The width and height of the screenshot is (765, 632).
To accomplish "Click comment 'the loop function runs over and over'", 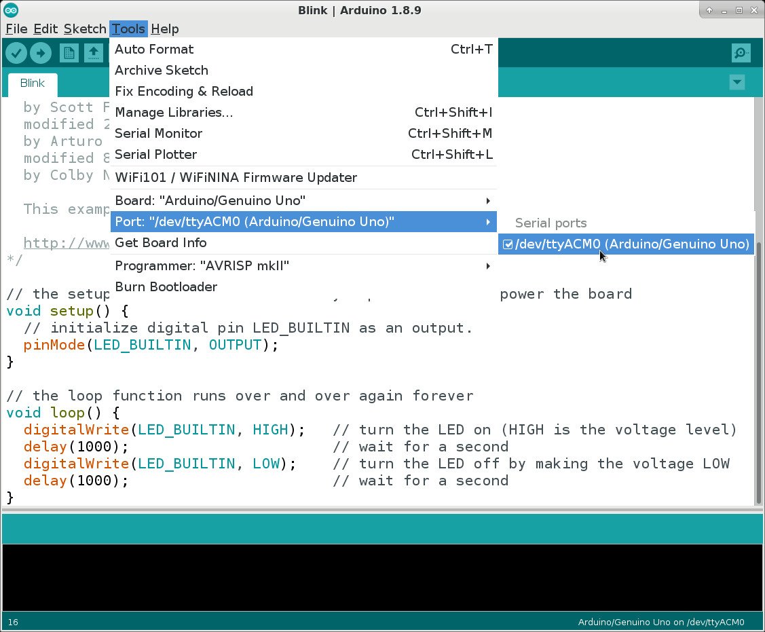I will (x=240, y=396).
